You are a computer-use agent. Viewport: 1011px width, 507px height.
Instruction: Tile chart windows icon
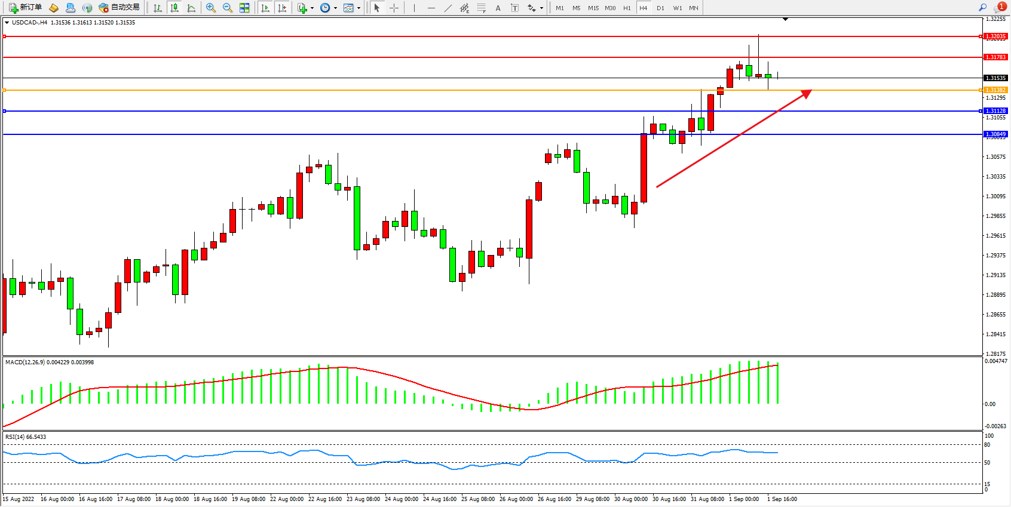tap(244, 8)
